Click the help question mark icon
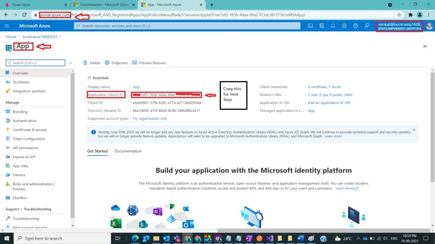 click(x=356, y=26)
